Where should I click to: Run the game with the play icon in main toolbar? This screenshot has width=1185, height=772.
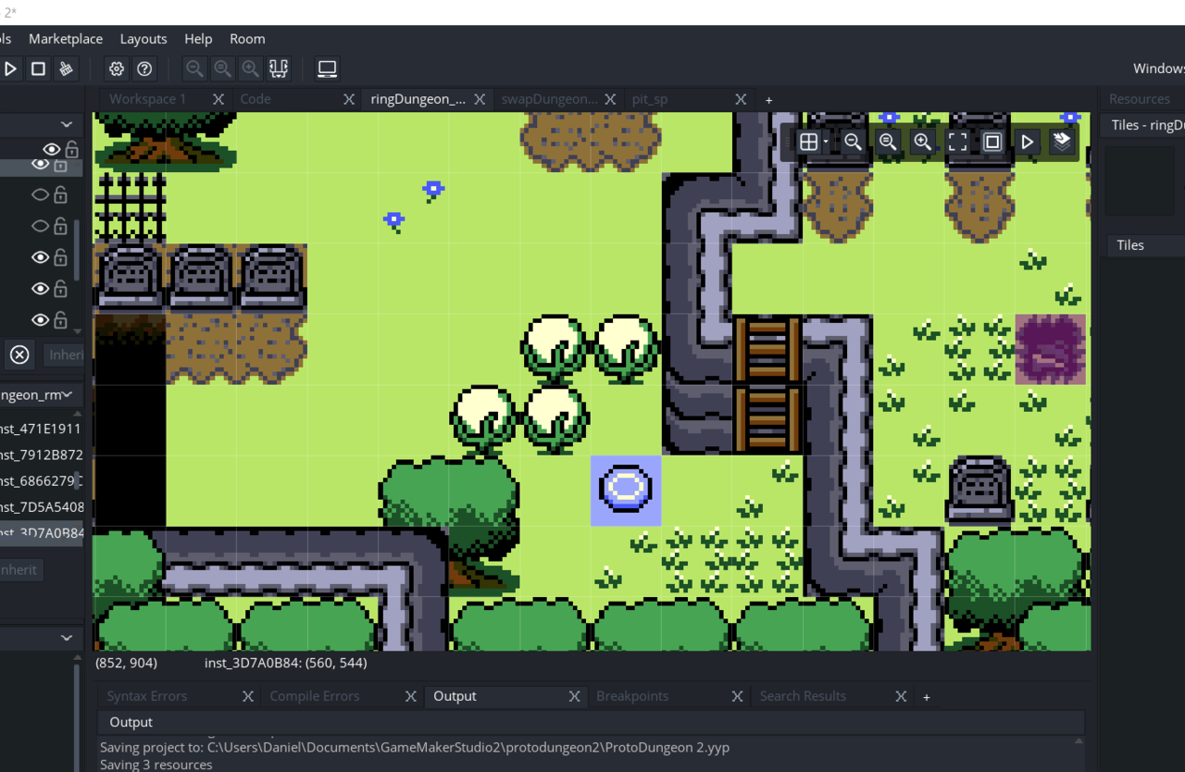click(x=10, y=68)
